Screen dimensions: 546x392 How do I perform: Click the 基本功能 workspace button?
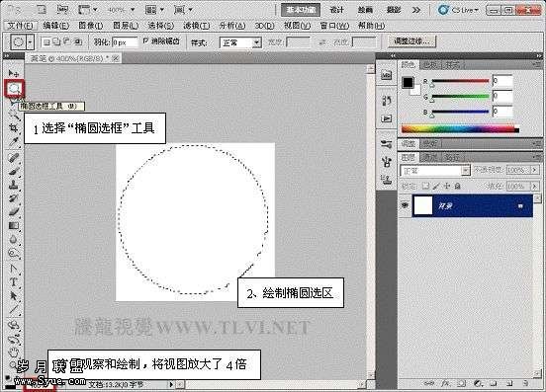point(301,10)
